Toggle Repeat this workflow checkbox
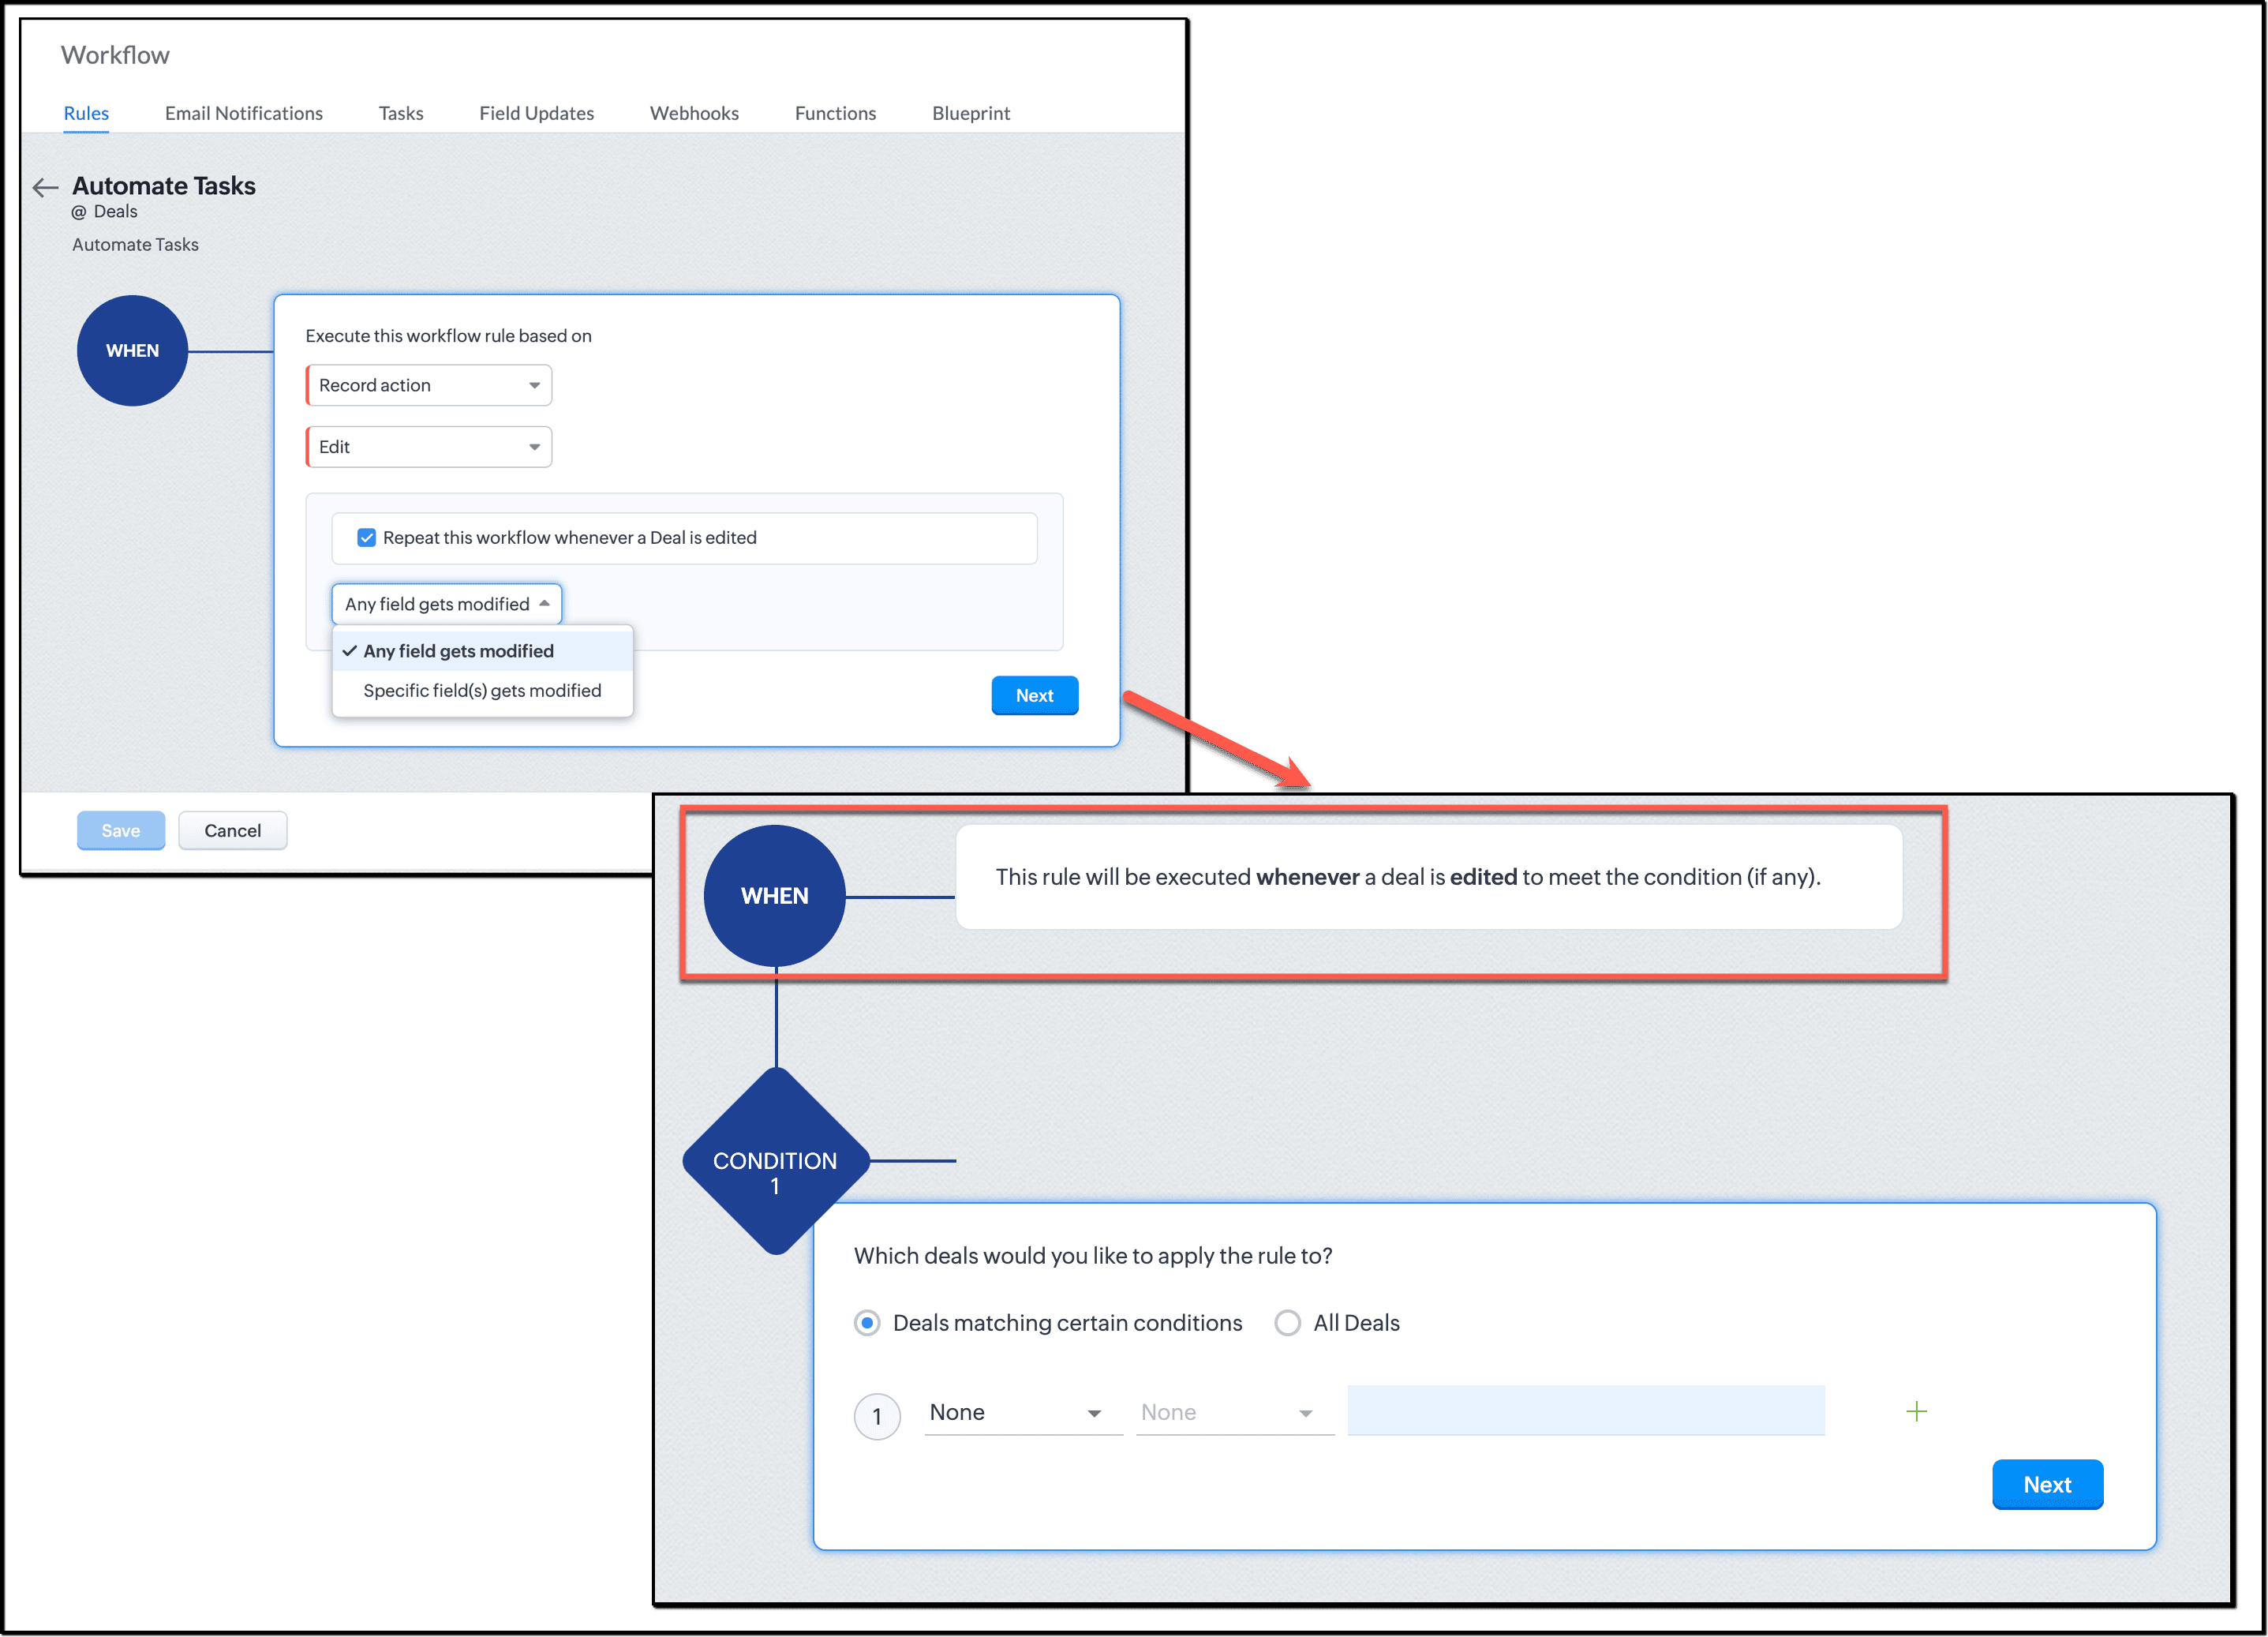This screenshot has height=1637, width=2268. click(367, 538)
